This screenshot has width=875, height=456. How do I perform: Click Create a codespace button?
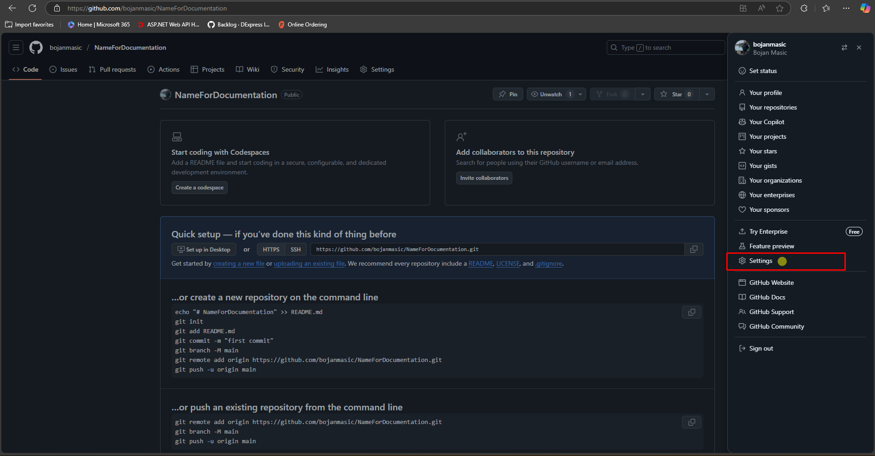pos(199,188)
